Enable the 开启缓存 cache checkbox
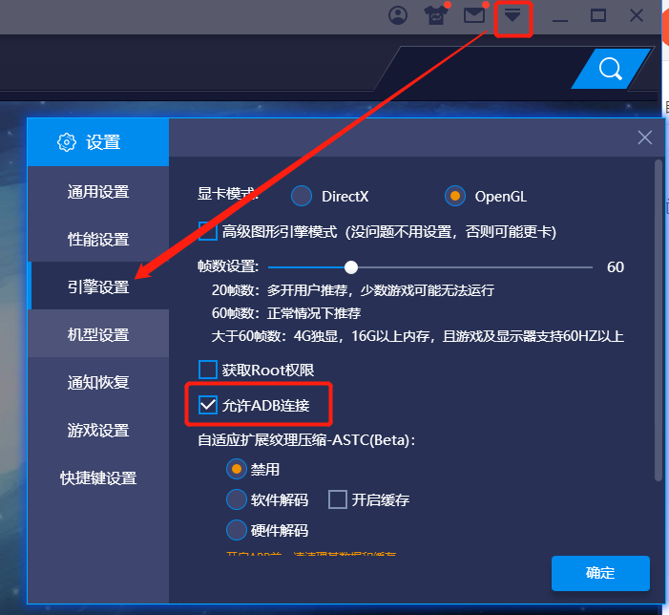 338,499
